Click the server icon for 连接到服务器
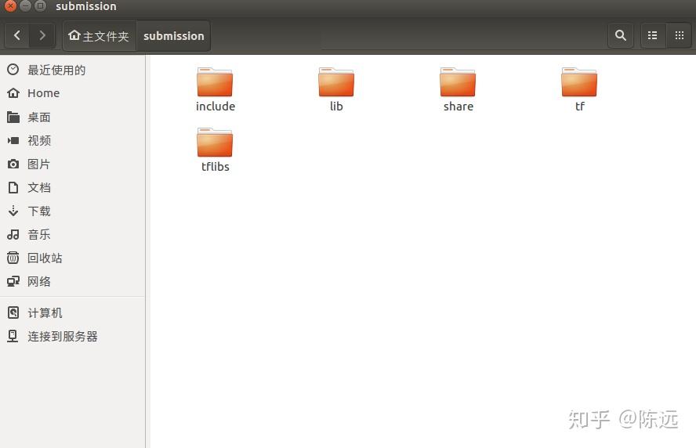The image size is (696, 448). tap(13, 336)
